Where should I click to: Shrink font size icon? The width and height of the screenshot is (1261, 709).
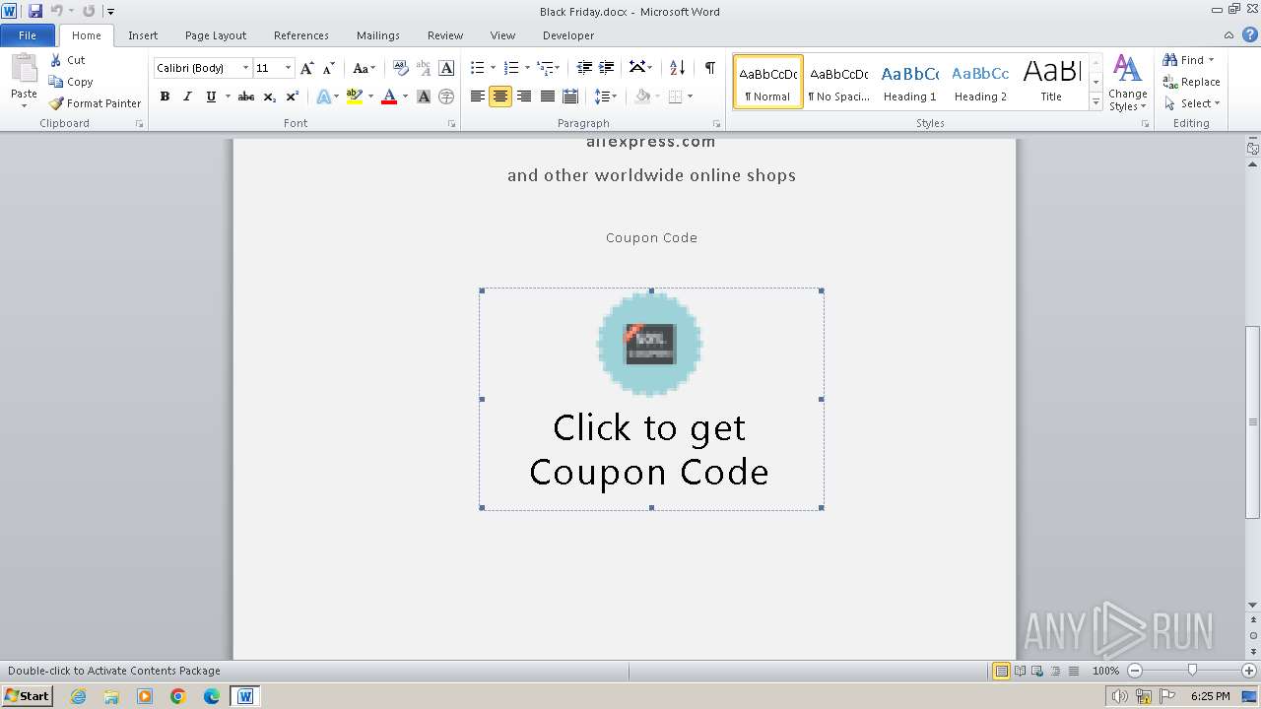[329, 68]
